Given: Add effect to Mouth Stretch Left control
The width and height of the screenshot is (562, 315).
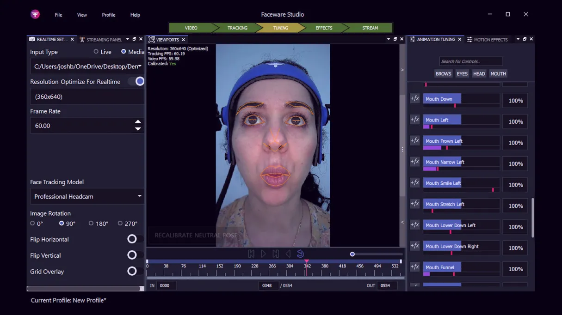Looking at the screenshot, I should point(415,204).
